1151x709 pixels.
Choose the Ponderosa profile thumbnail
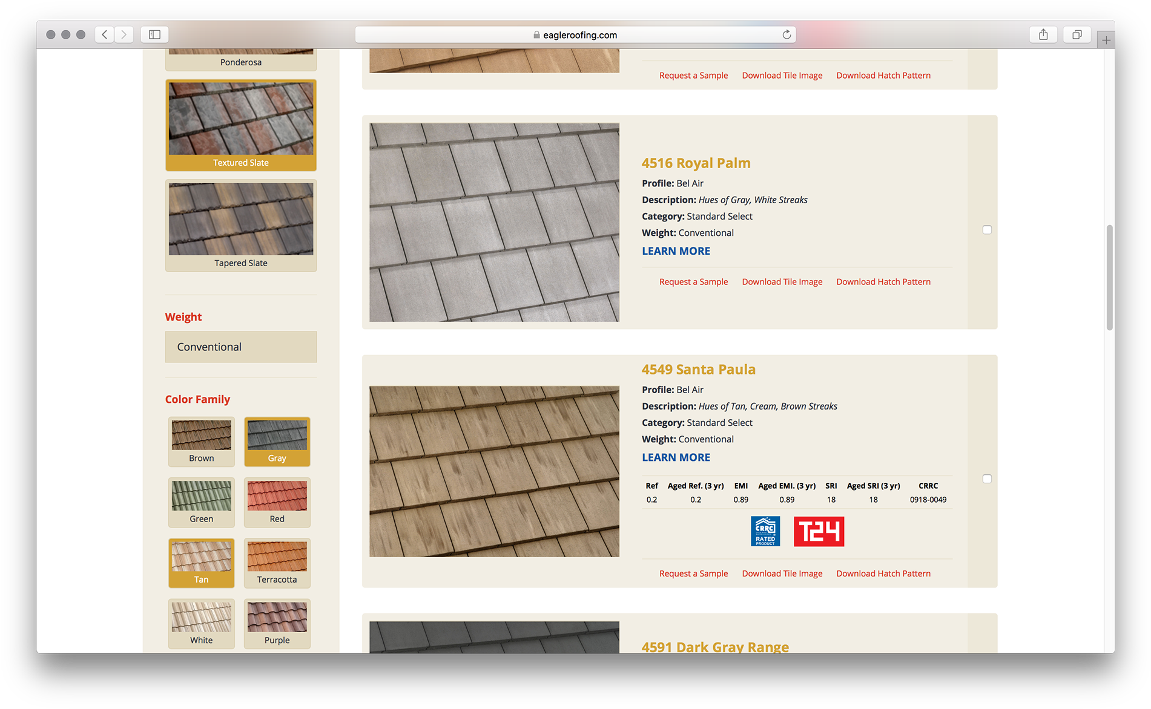coord(241,59)
